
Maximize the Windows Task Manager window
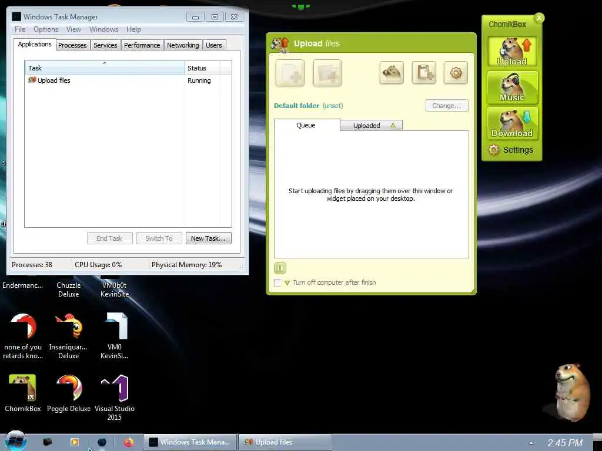pos(215,17)
